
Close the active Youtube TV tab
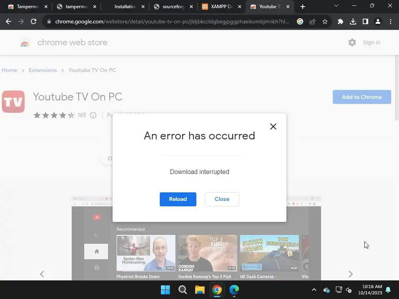288,7
